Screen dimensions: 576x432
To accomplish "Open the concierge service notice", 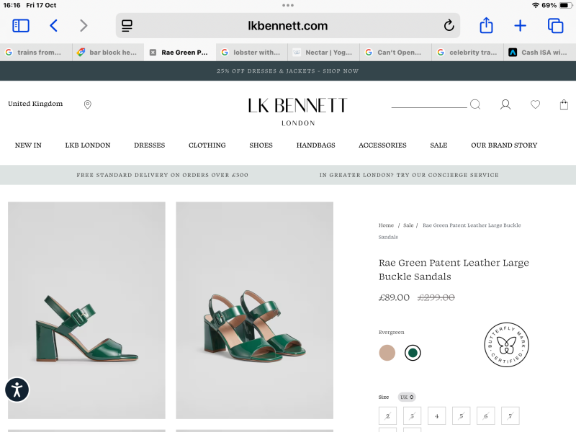I will click(409, 175).
